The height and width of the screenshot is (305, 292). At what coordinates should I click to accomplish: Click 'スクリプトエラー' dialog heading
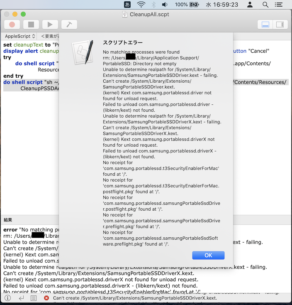[123, 43]
